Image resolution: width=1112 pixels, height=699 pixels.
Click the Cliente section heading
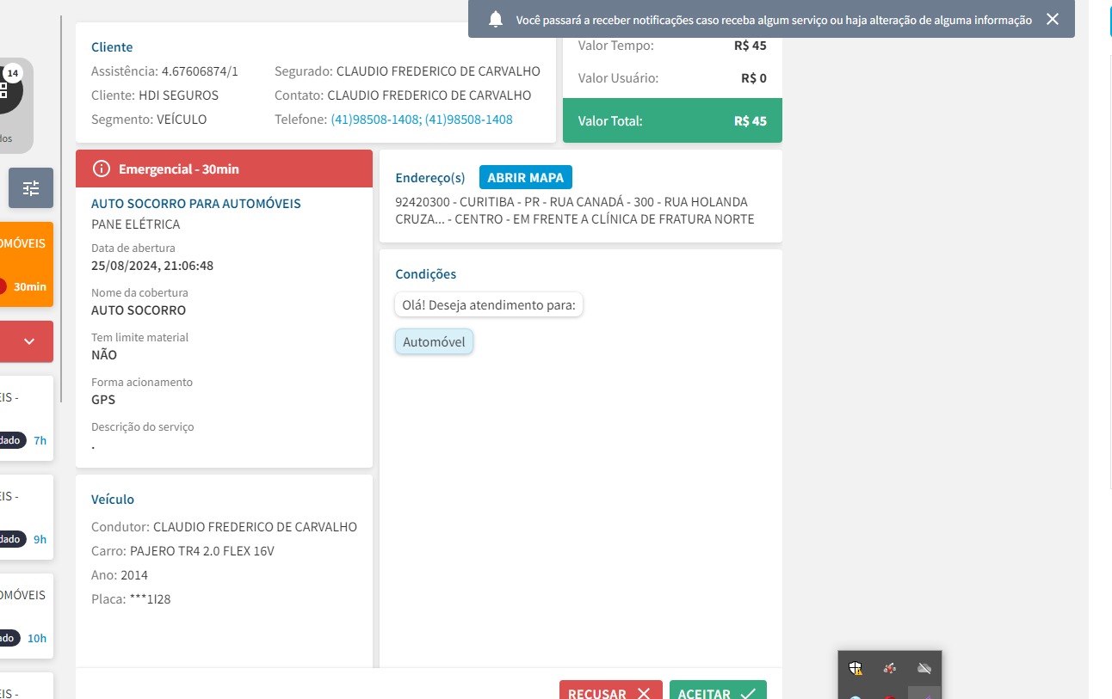112,47
